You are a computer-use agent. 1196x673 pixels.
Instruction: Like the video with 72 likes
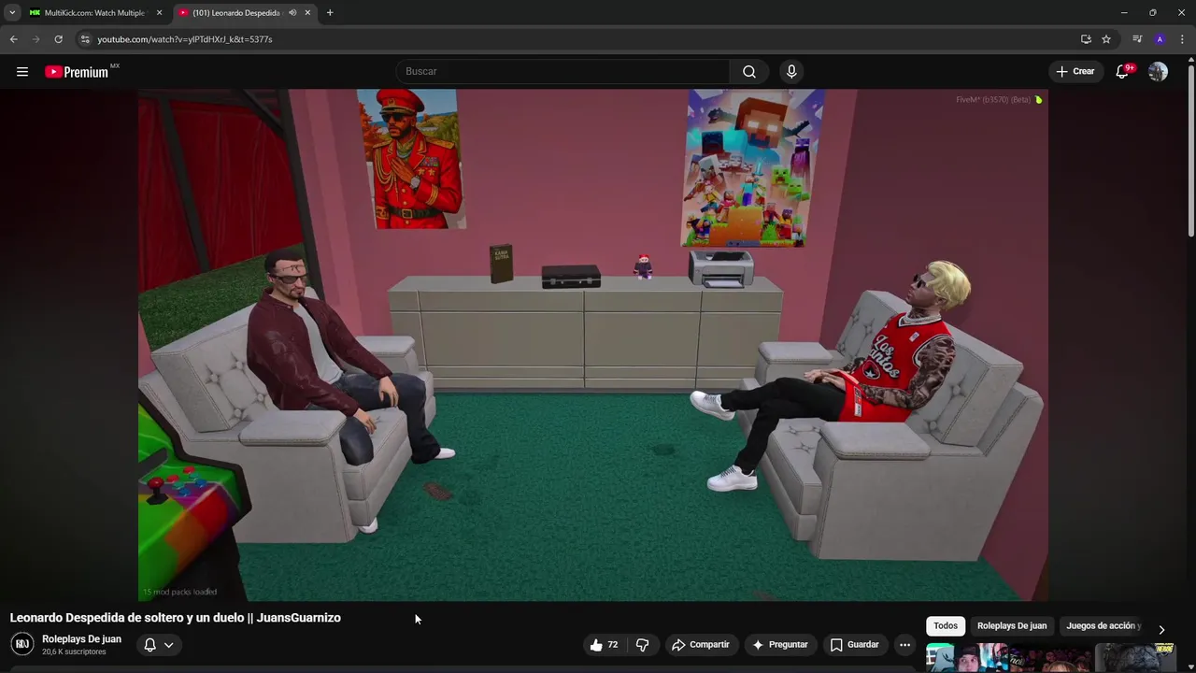[x=604, y=645]
